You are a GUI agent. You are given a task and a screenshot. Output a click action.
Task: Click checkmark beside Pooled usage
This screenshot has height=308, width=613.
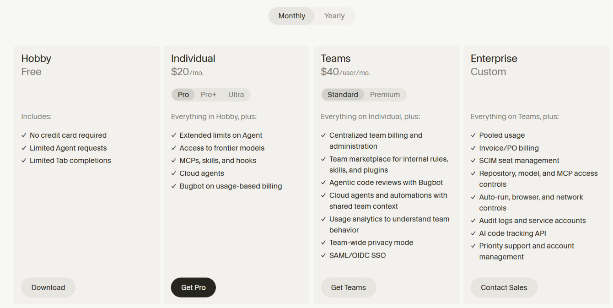[x=473, y=135]
